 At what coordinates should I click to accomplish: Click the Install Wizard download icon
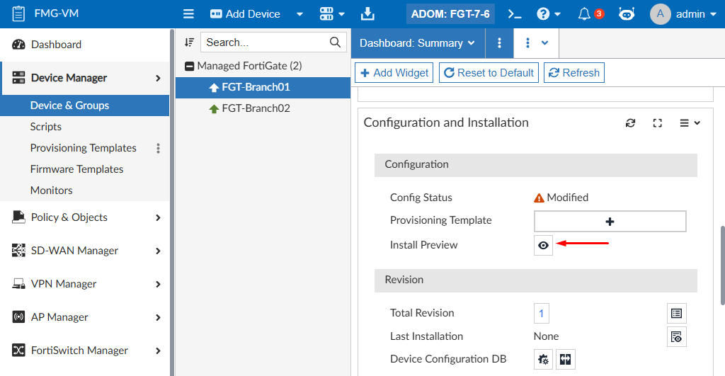pos(367,14)
